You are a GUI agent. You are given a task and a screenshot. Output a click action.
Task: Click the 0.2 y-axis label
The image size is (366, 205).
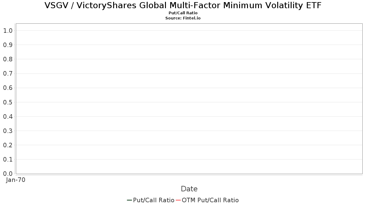8,145
